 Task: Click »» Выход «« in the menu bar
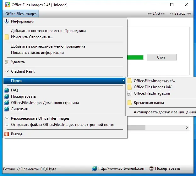click(x=180, y=13)
